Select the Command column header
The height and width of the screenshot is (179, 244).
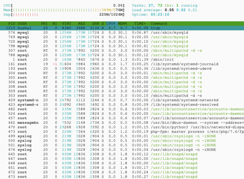click(159, 23)
